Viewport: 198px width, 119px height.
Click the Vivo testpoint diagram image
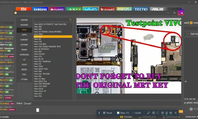click(129, 56)
